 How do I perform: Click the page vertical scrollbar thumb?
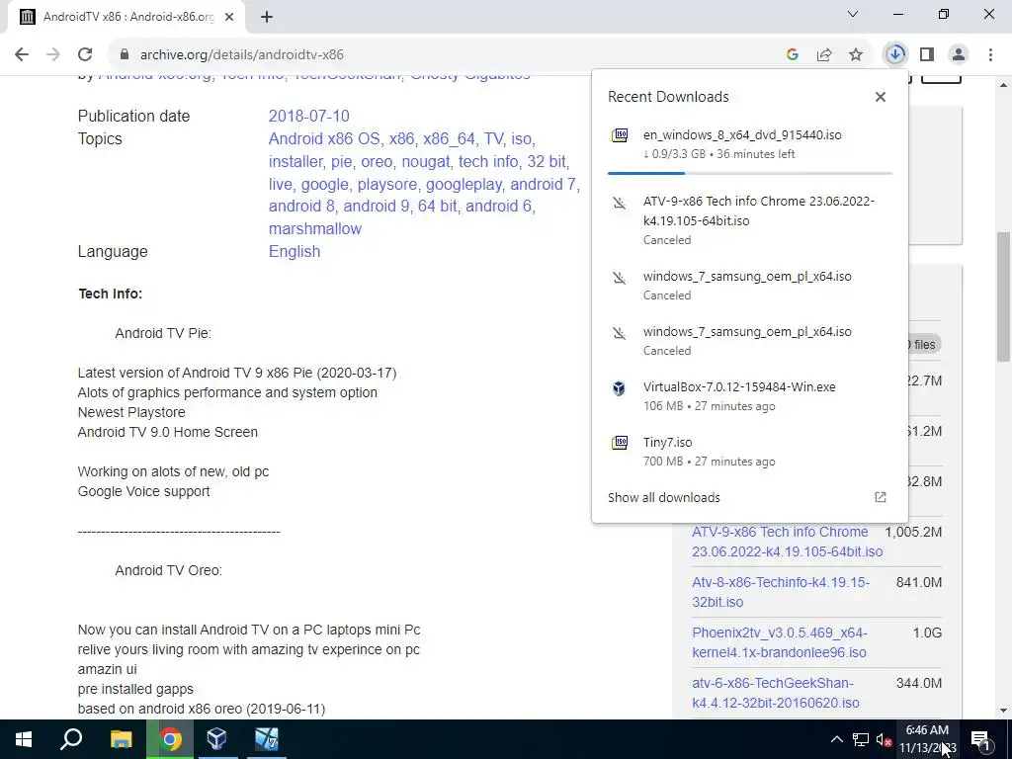click(x=1004, y=296)
